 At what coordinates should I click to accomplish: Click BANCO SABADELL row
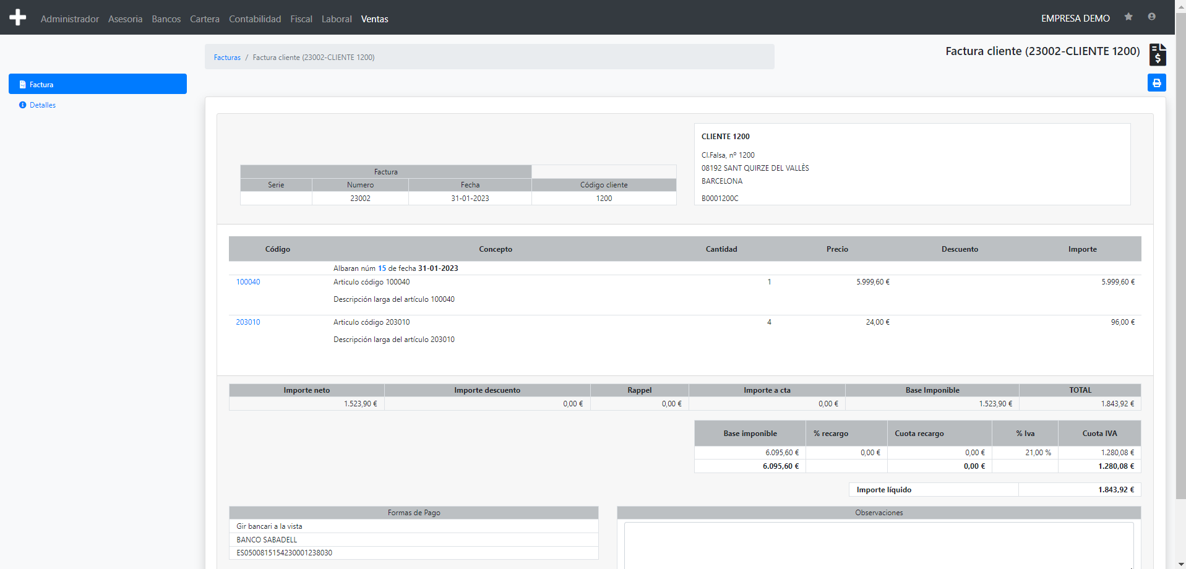413,540
